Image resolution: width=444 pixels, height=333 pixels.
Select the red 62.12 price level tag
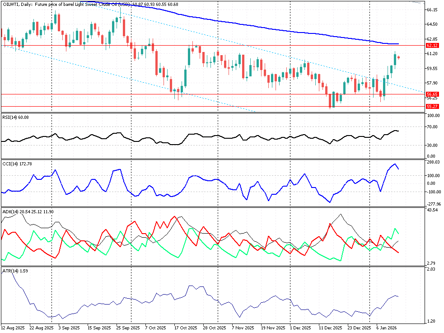(432, 46)
